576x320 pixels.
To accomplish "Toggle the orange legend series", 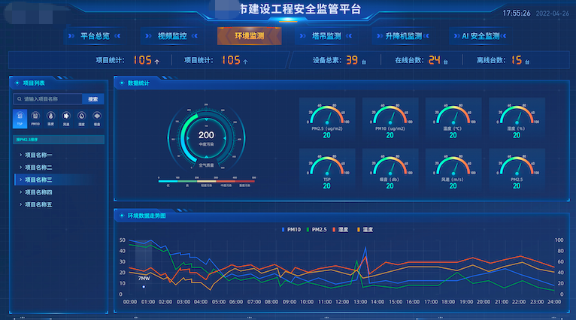I will click(365, 230).
